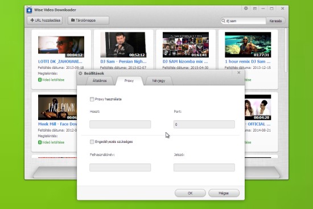Click the Keresés search button
This screenshot has width=313, height=209.
(x=275, y=21)
